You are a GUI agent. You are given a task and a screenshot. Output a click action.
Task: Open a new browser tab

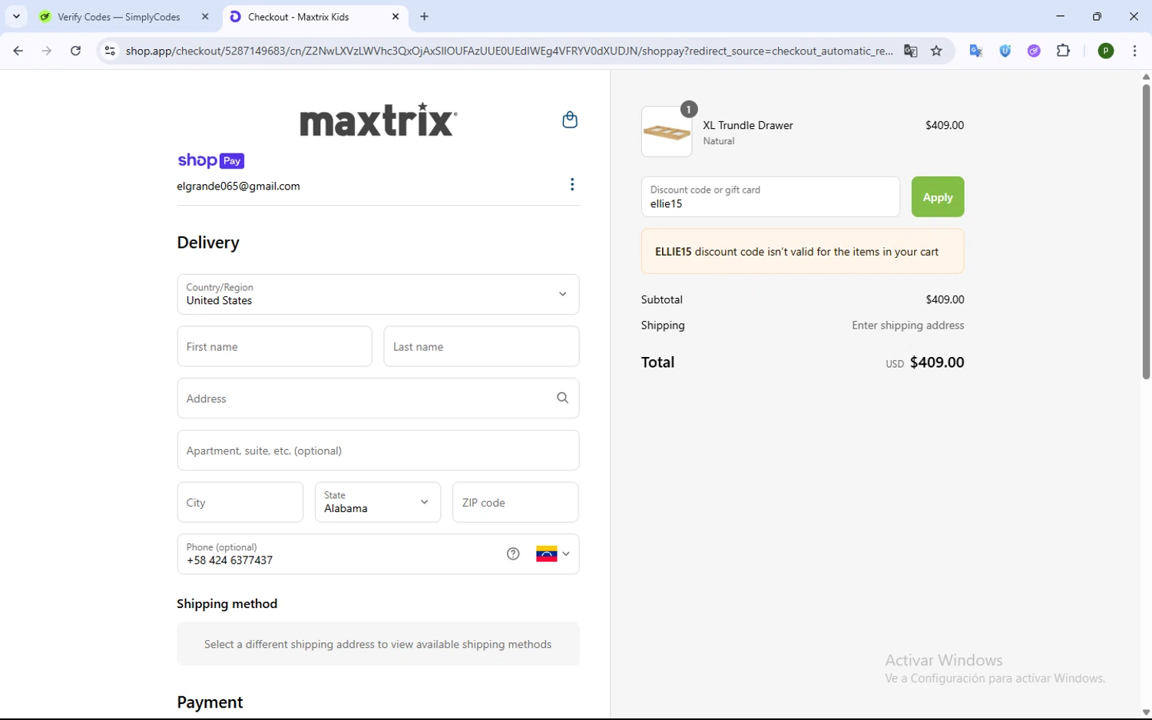tap(425, 16)
